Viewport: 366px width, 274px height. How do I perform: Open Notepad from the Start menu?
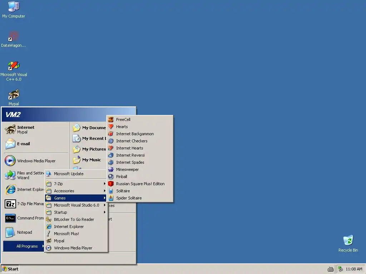24,232
